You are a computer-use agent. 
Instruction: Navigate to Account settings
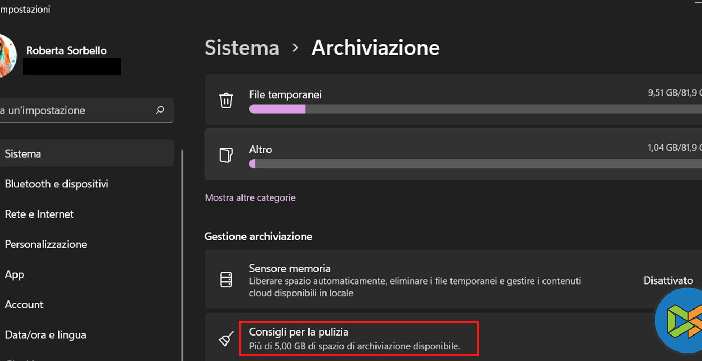click(x=24, y=305)
